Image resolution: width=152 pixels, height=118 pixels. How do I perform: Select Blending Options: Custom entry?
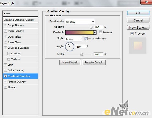[x=20, y=20]
